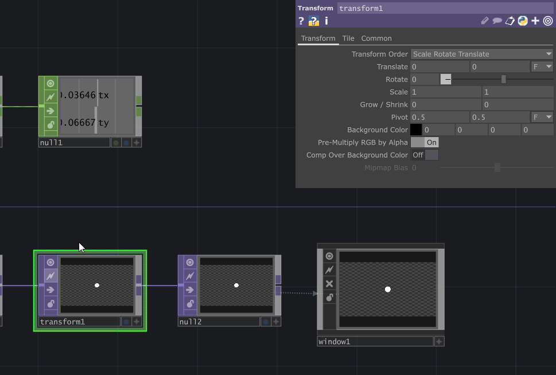Screen dimensions: 556x375
Task: Toggle Viewer Active flag on window1
Action: [329, 255]
